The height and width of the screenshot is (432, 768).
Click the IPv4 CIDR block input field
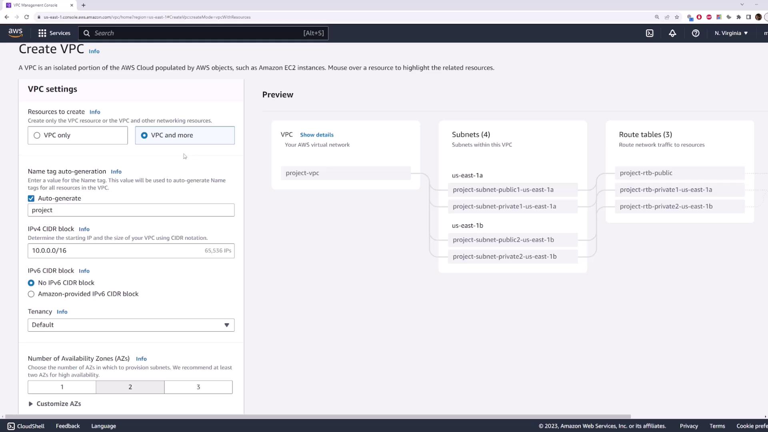point(116,251)
